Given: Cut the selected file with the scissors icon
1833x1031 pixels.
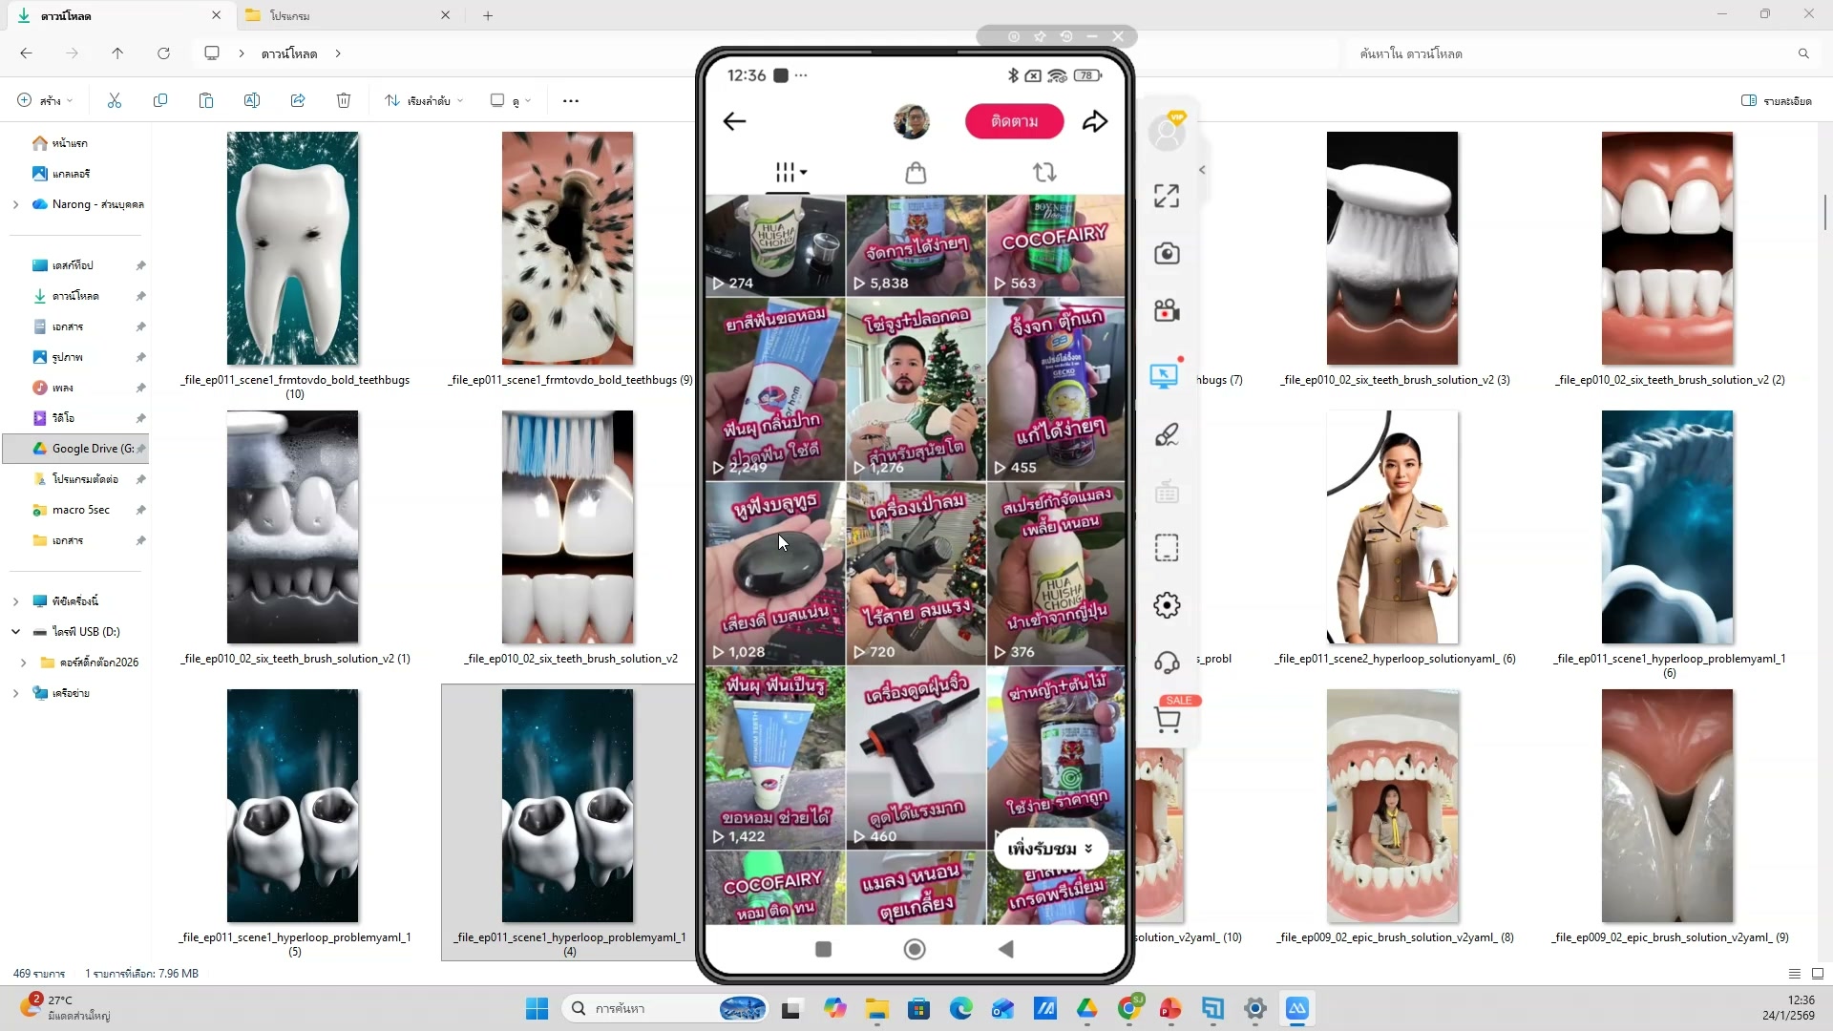Looking at the screenshot, I should 114,100.
